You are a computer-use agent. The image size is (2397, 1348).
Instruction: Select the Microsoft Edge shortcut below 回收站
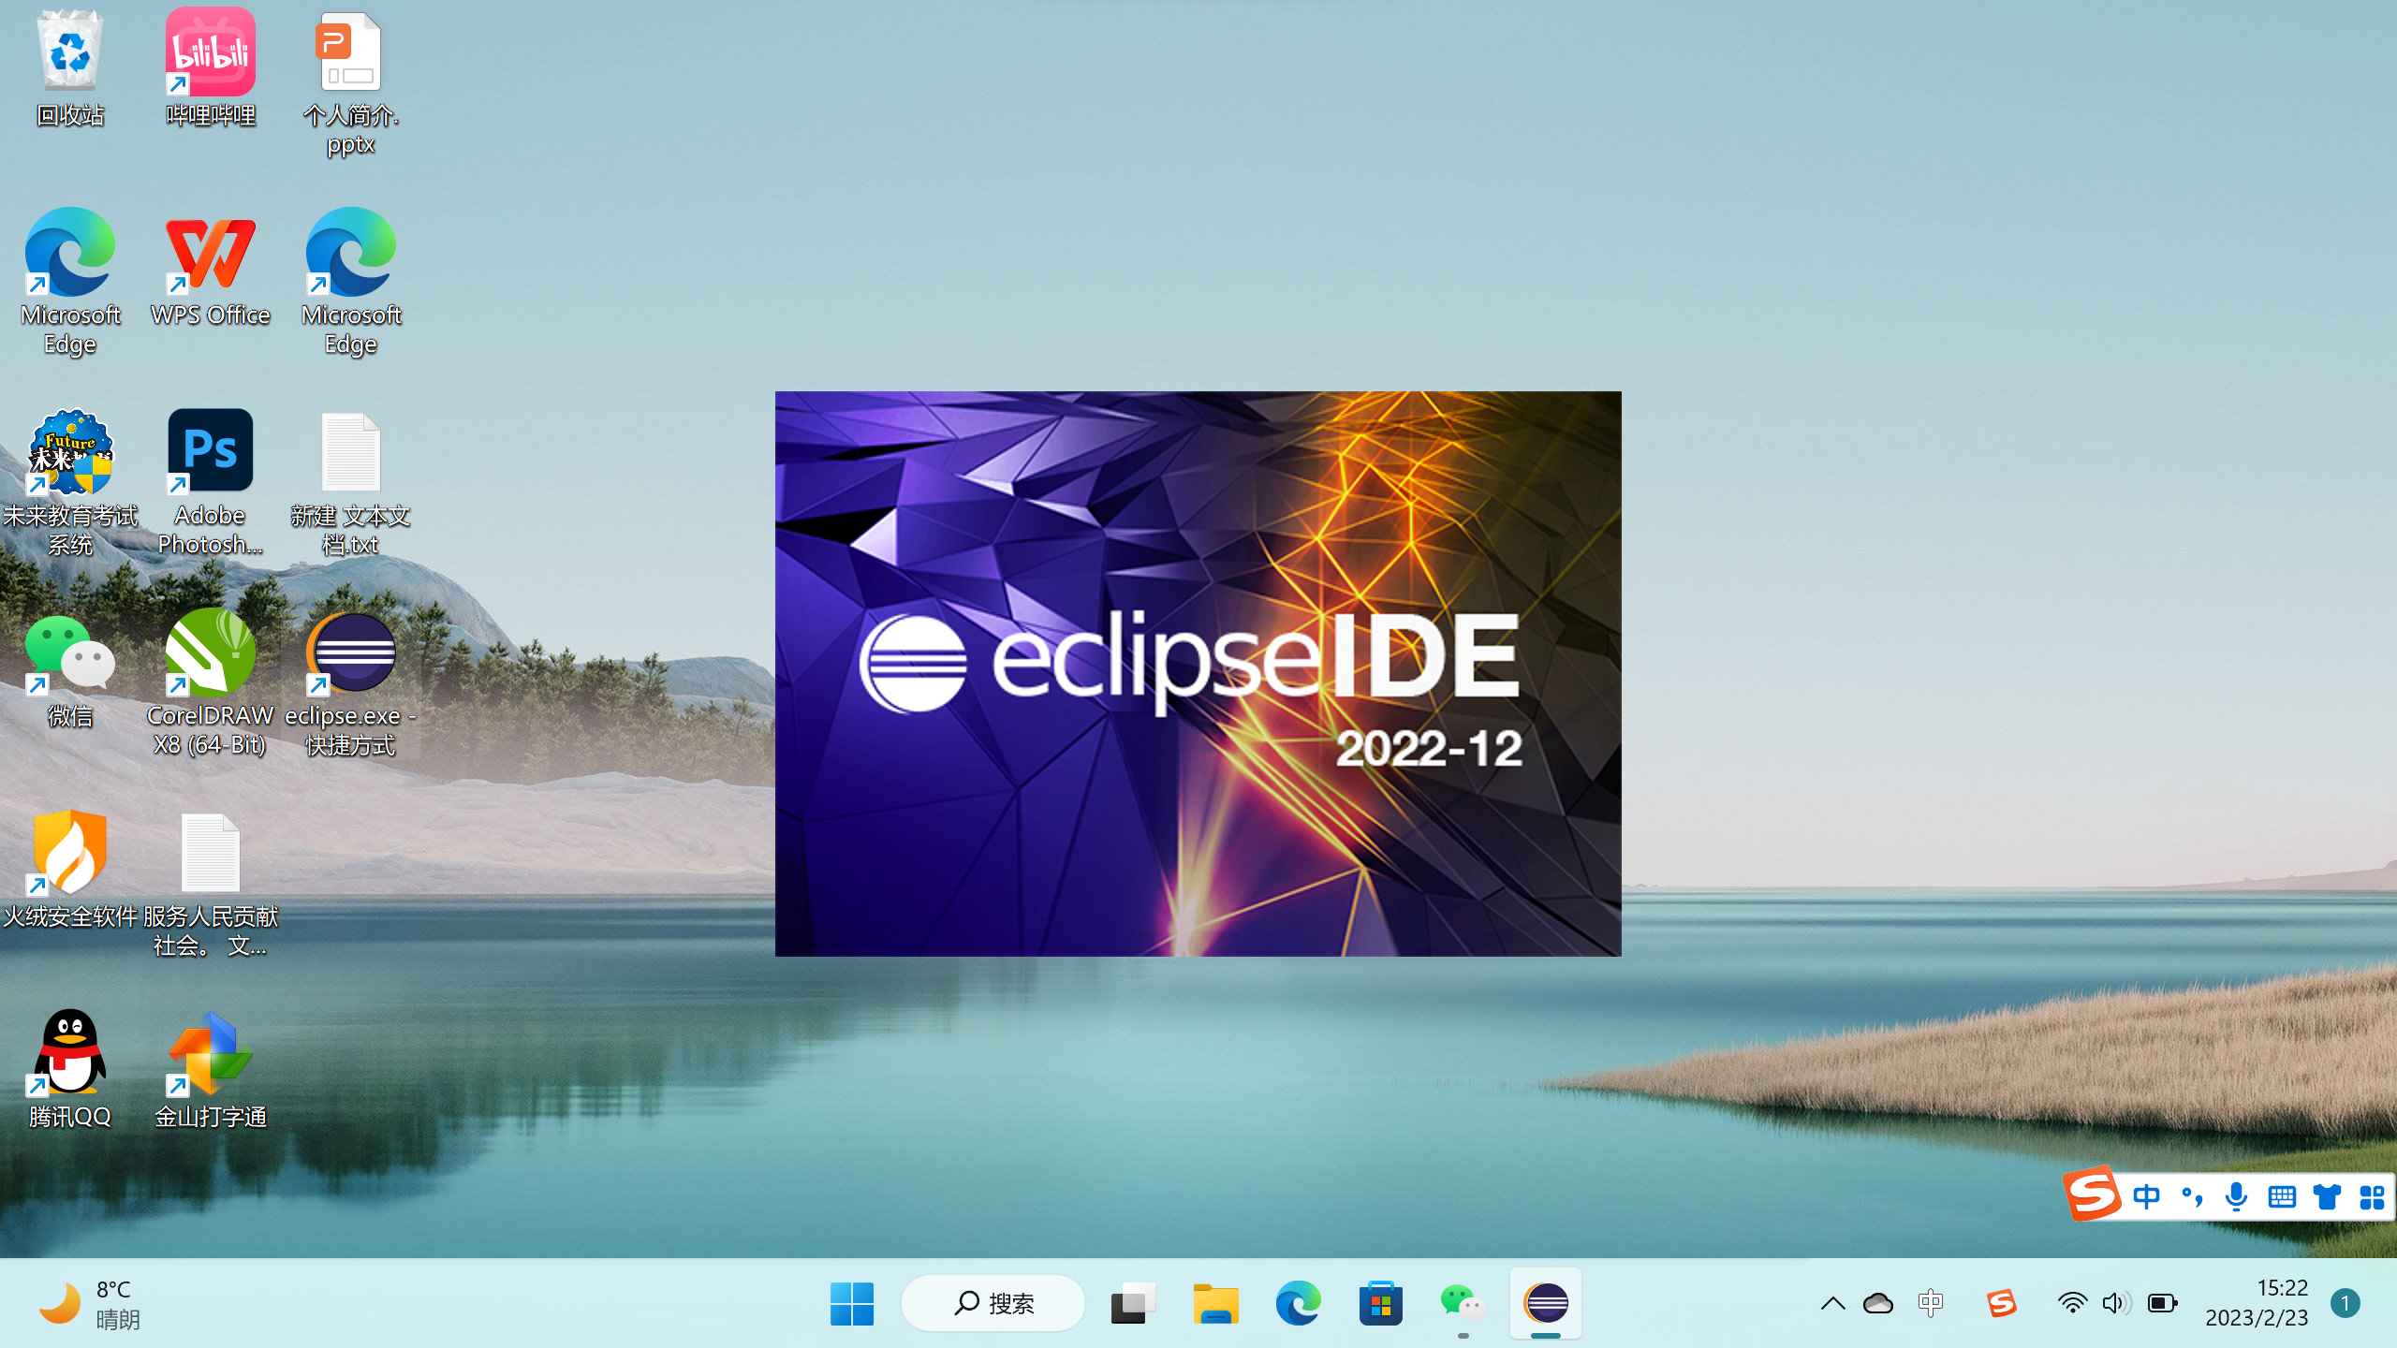(70, 281)
